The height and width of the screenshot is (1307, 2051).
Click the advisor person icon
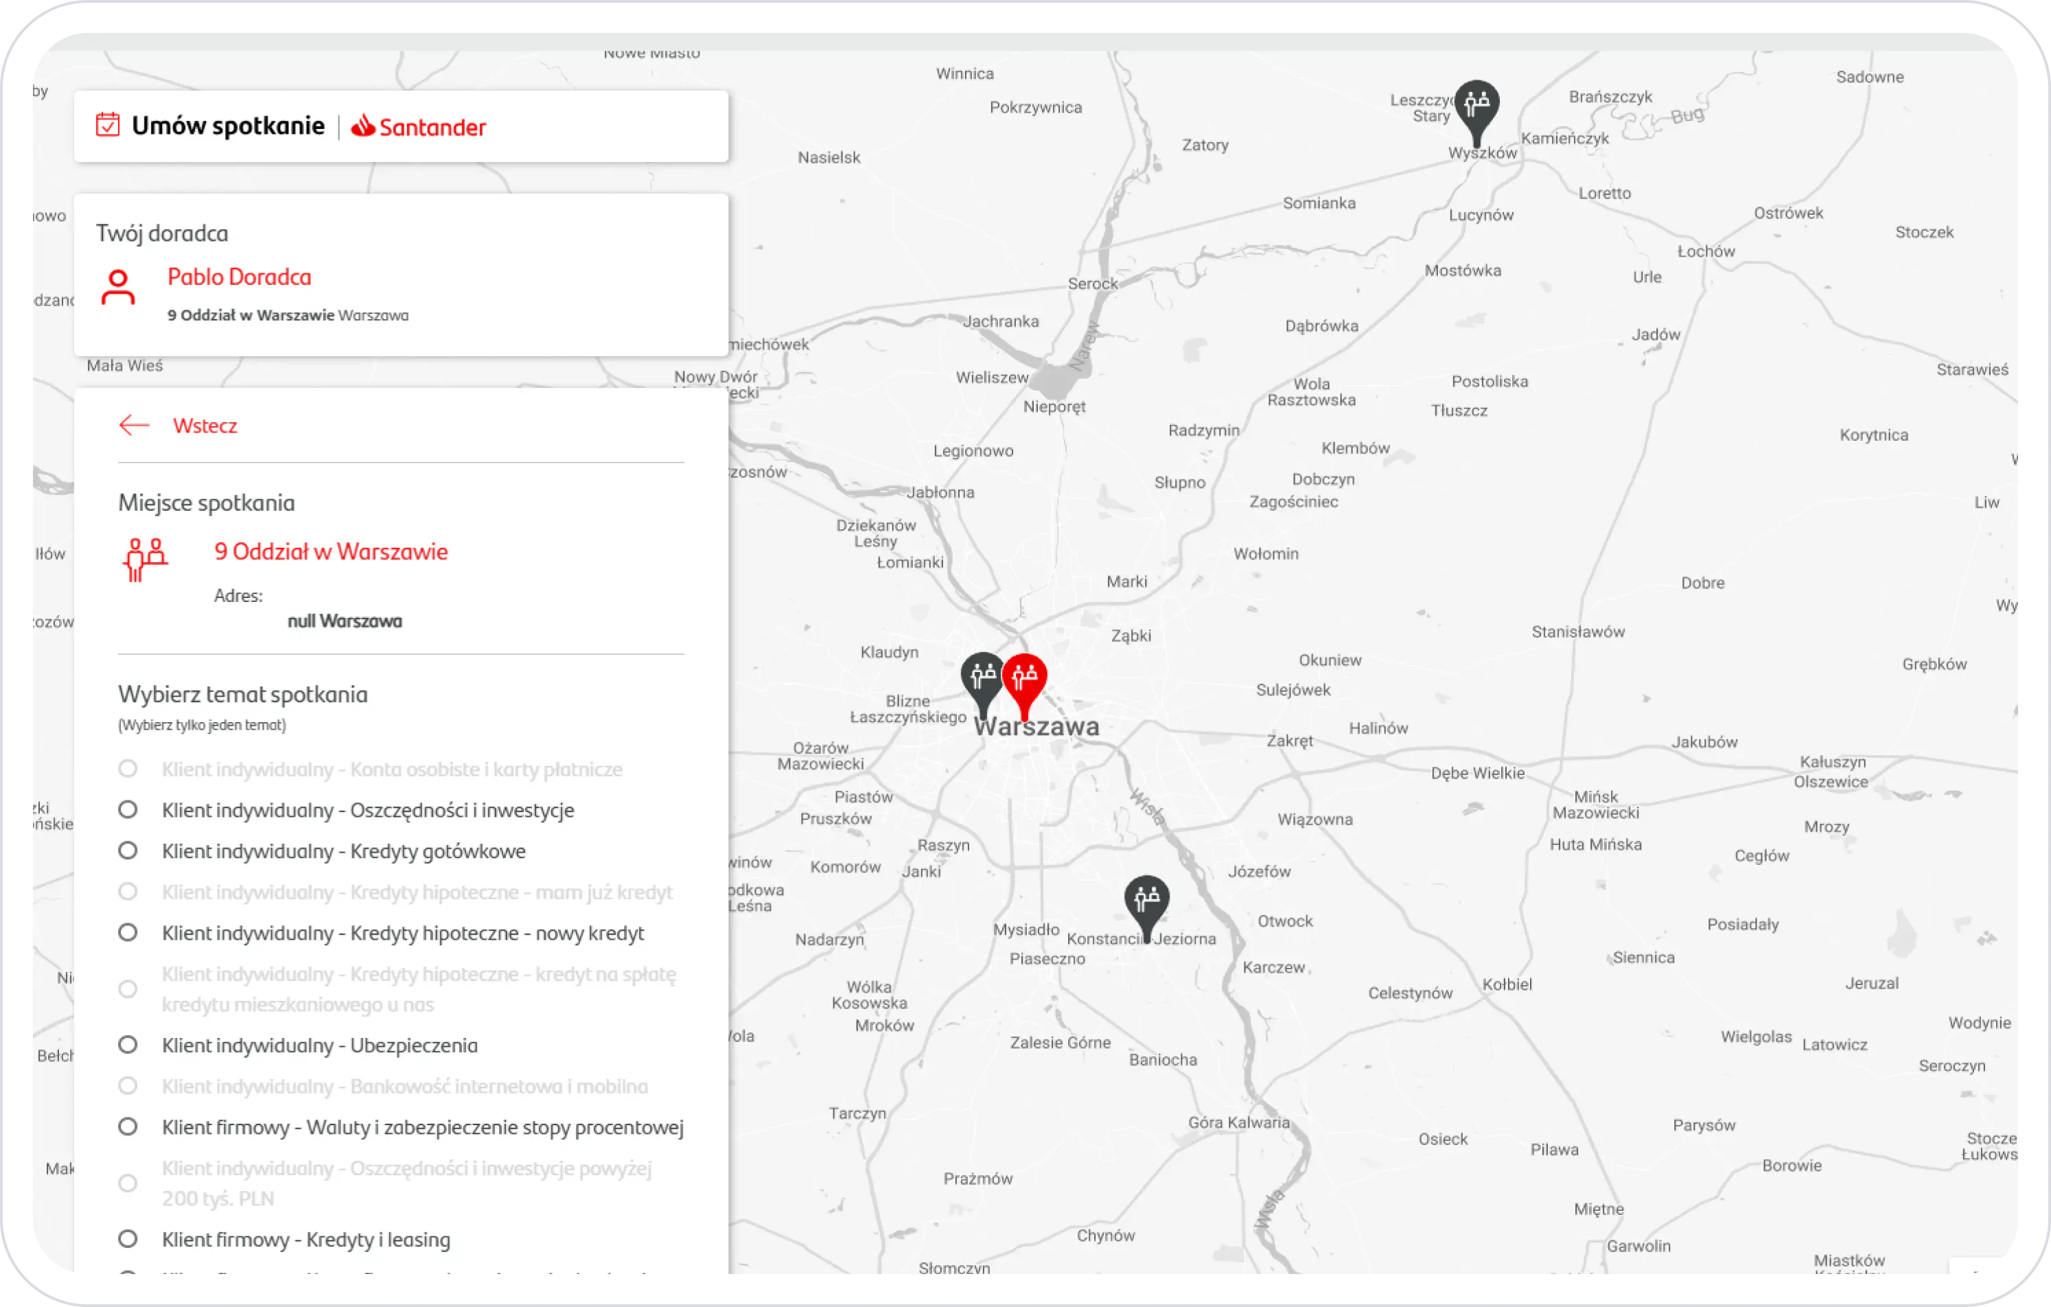pyautogui.click(x=117, y=287)
